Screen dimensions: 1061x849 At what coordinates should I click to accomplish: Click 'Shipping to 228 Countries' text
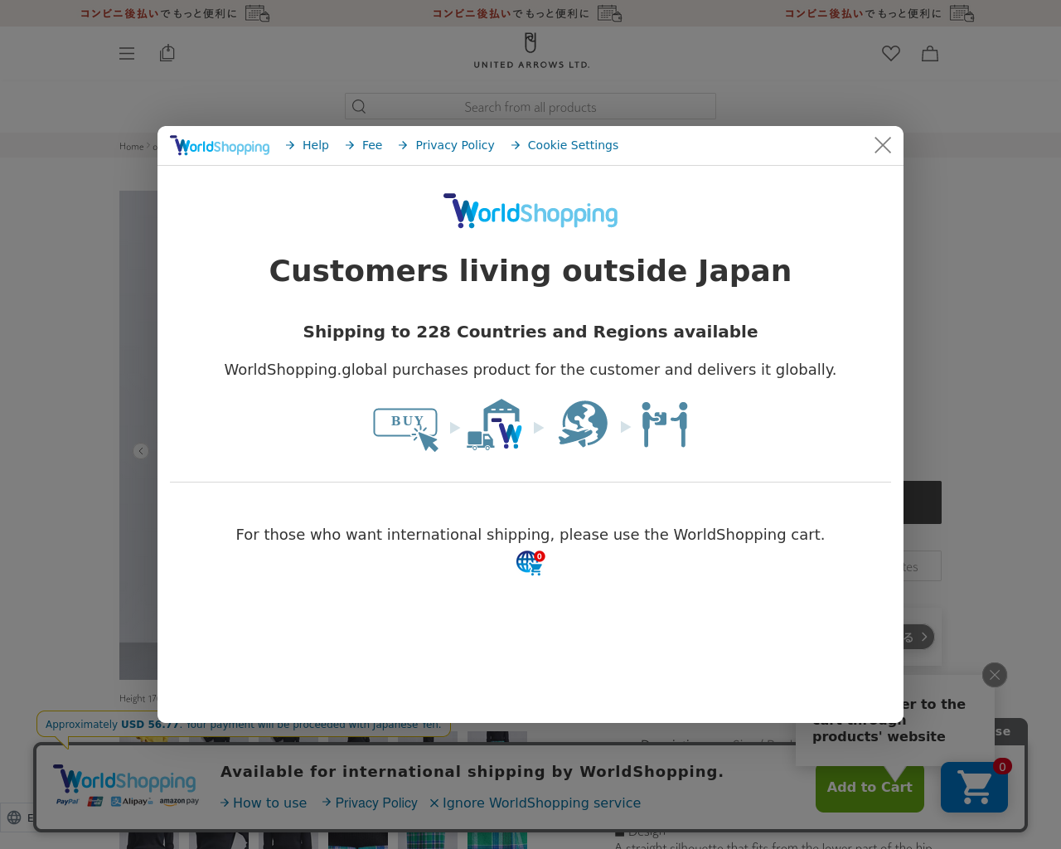530,332
